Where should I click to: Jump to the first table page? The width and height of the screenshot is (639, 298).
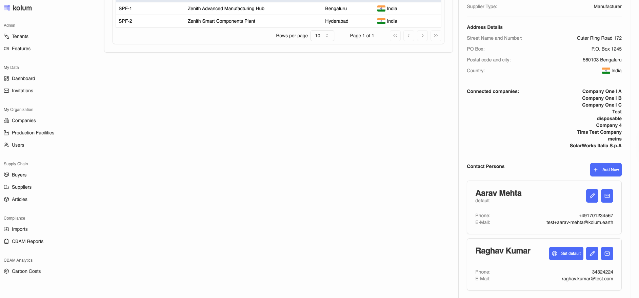tap(395, 36)
